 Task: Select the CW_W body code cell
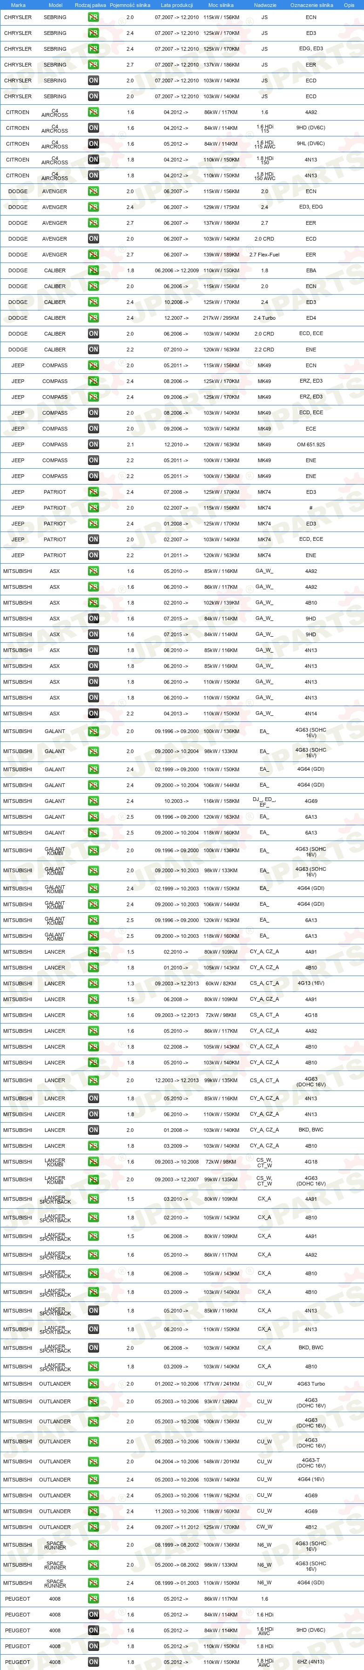pyautogui.click(x=264, y=1527)
